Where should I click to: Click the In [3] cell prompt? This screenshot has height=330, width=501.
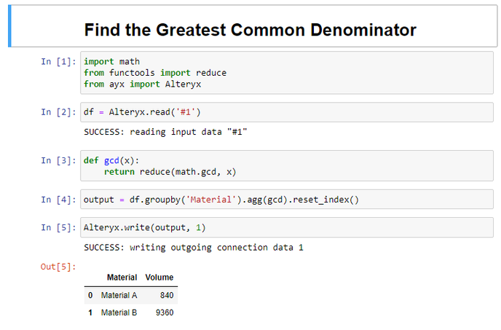(x=58, y=160)
